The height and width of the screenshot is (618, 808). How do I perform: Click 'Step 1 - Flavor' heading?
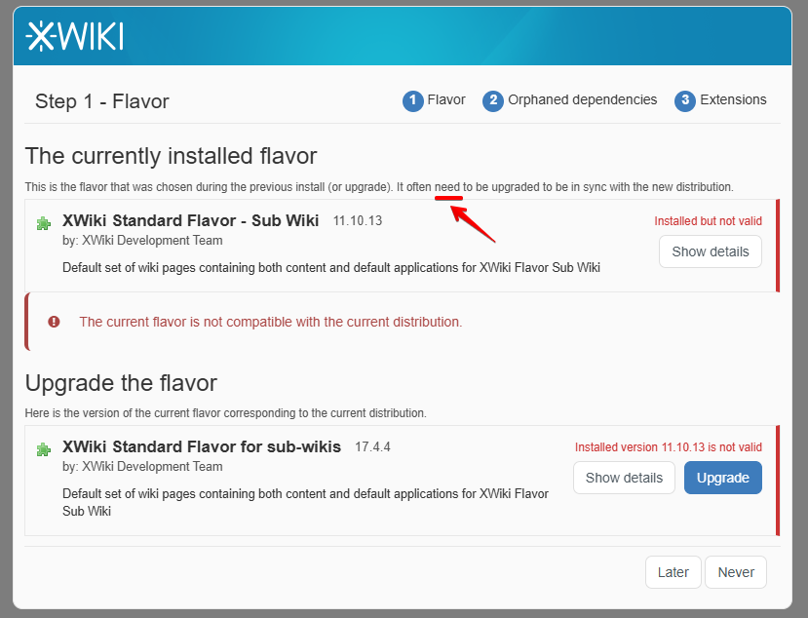[x=102, y=101]
